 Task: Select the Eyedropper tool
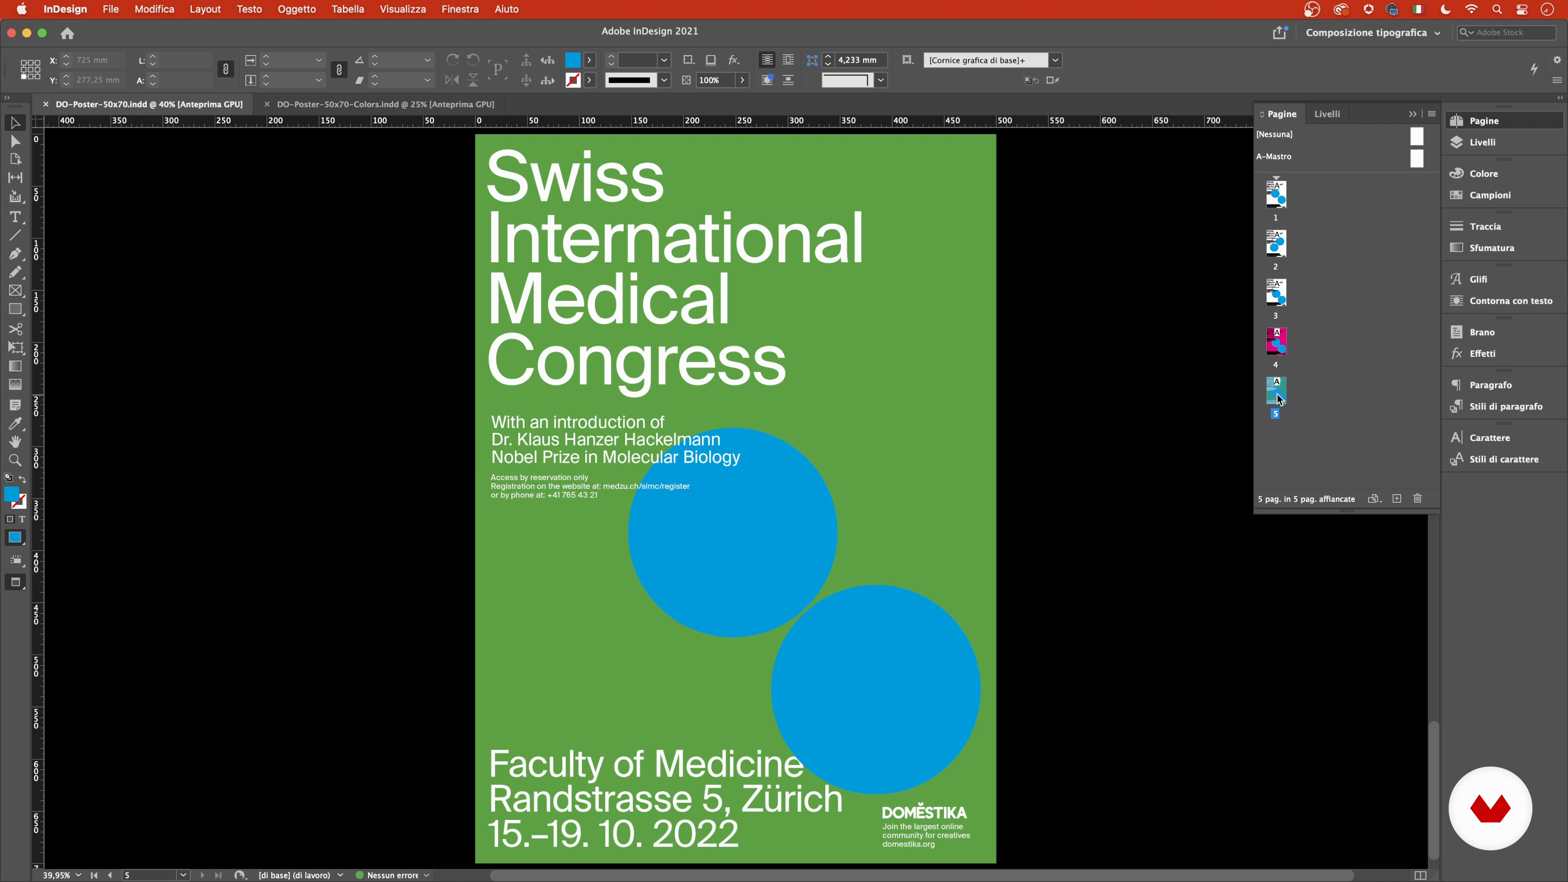[x=15, y=424]
